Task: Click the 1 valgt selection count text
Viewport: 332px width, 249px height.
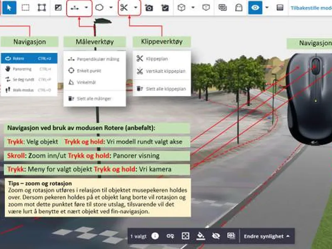Action: 139,236
